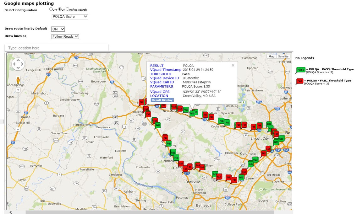Click the left arrow of the horizontal scrollbar
Image resolution: width=357 pixels, height=214 pixels.
[11, 212]
